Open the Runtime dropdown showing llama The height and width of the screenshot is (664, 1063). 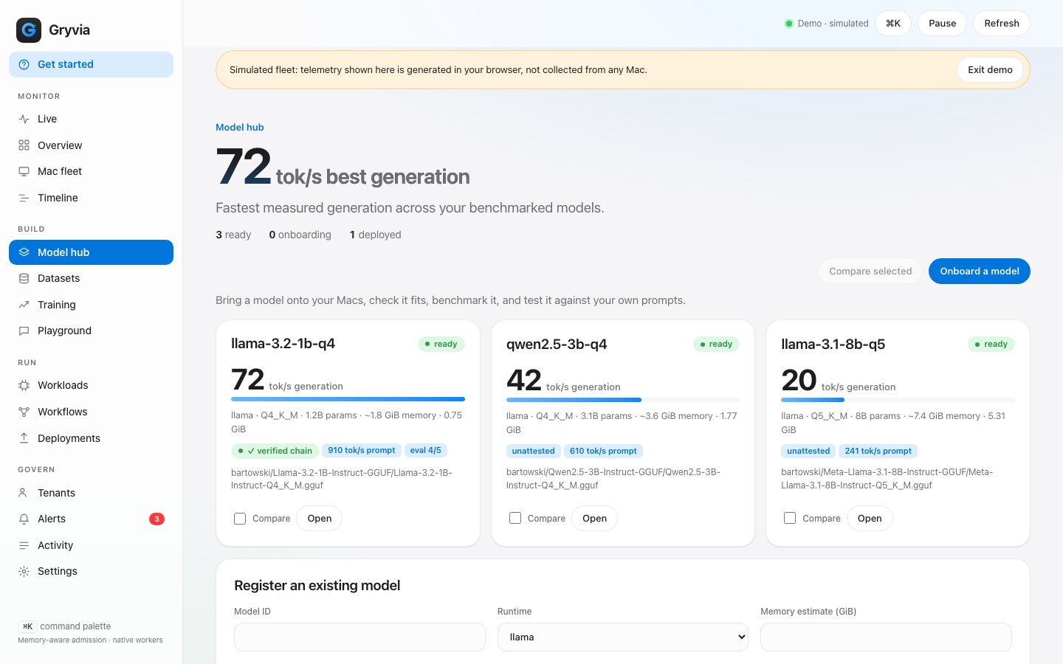(623, 637)
